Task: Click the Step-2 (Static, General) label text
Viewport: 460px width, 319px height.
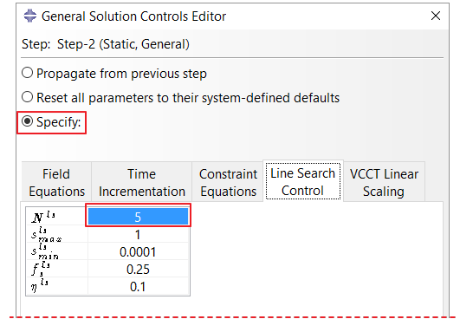Action: pyautogui.click(x=123, y=44)
